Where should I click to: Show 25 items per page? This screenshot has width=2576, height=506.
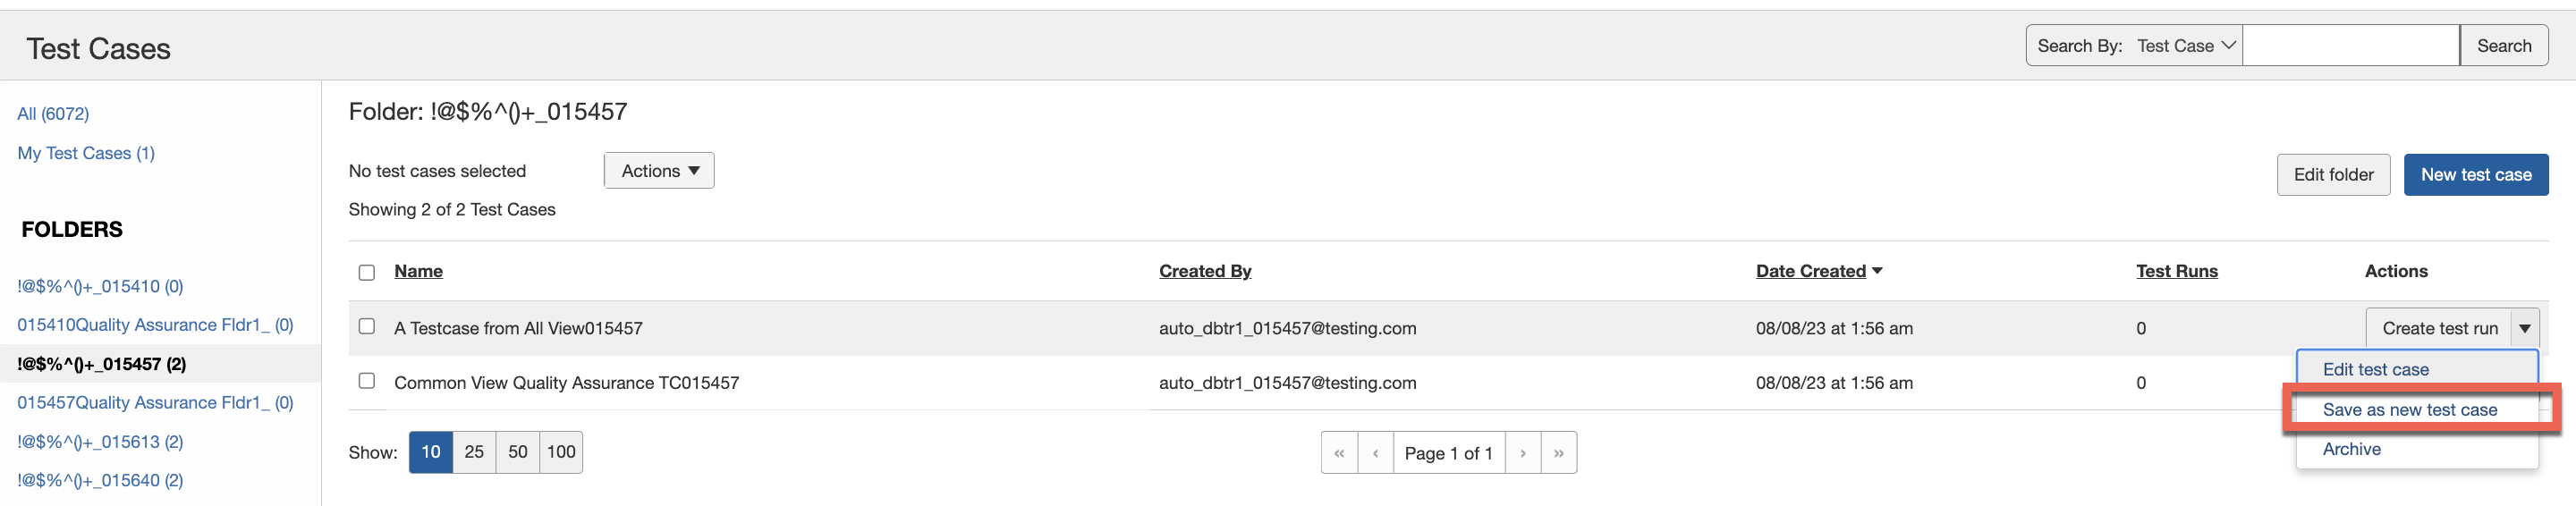[x=474, y=452]
